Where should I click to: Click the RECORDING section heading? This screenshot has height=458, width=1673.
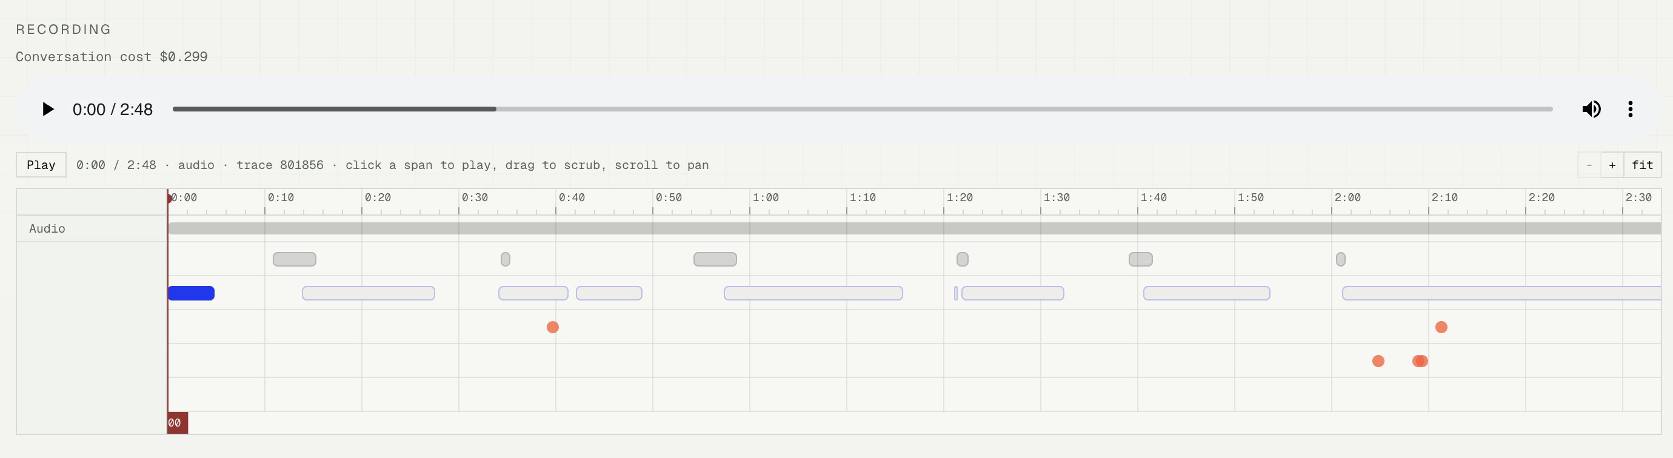click(x=64, y=29)
